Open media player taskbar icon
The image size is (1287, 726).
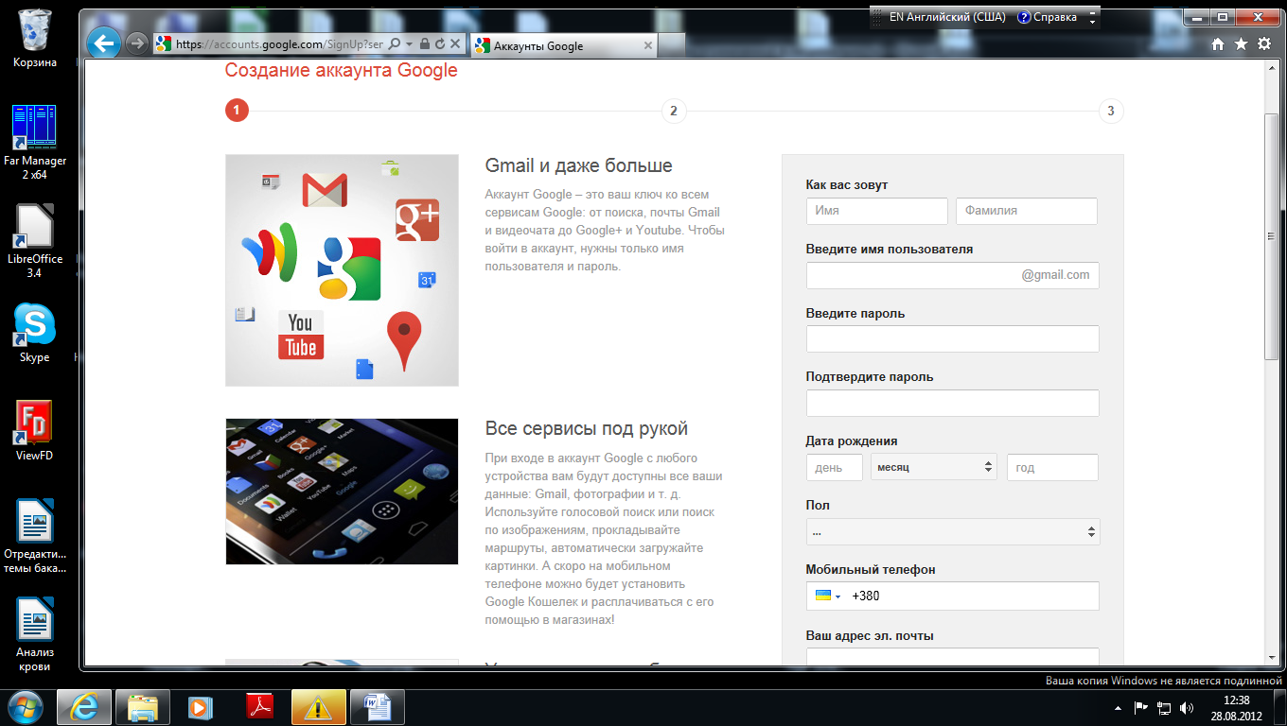tap(201, 706)
